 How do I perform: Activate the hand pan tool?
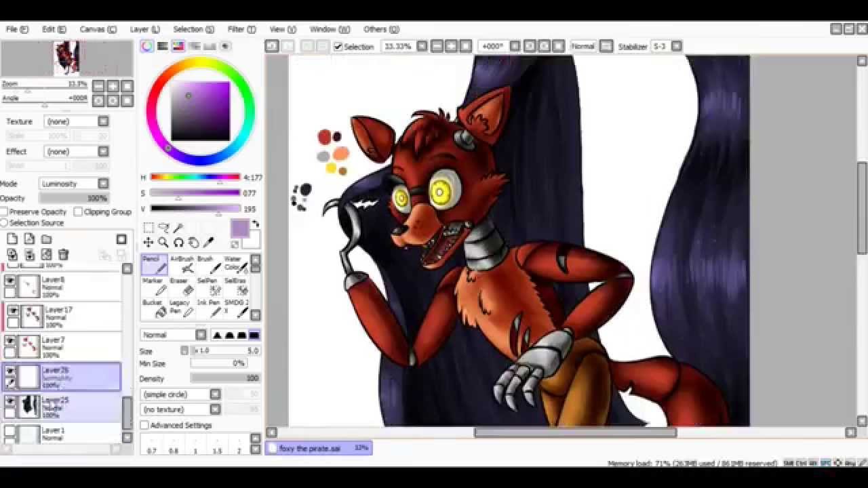[193, 243]
